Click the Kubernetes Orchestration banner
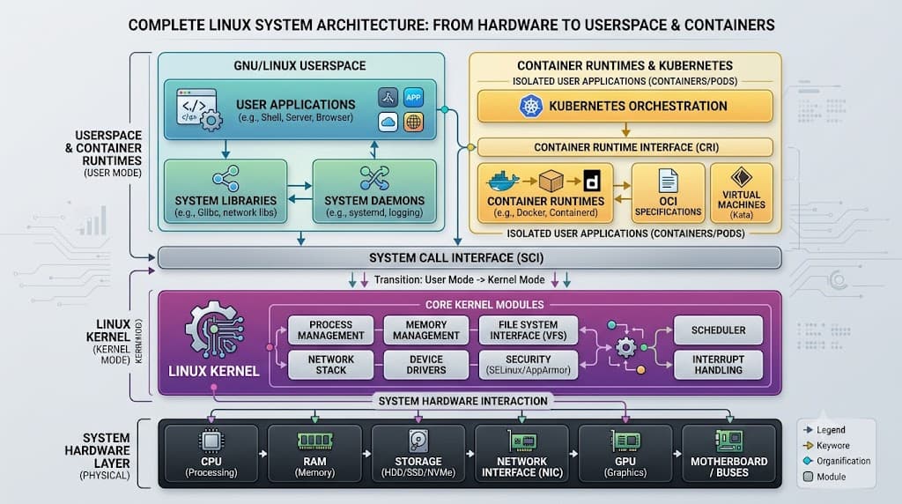The width and height of the screenshot is (902, 504). [625, 106]
